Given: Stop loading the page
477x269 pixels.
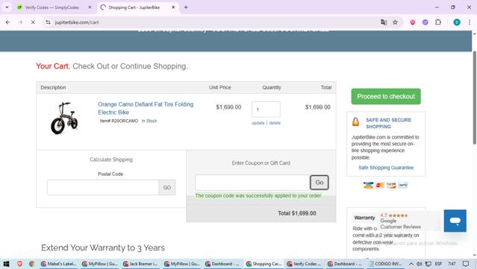Looking at the screenshot, I should tap(33, 22).
